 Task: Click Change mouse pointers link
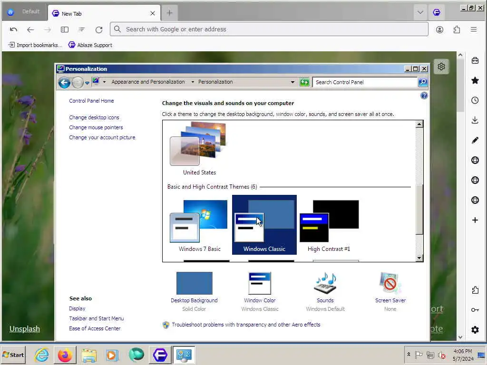tap(96, 127)
